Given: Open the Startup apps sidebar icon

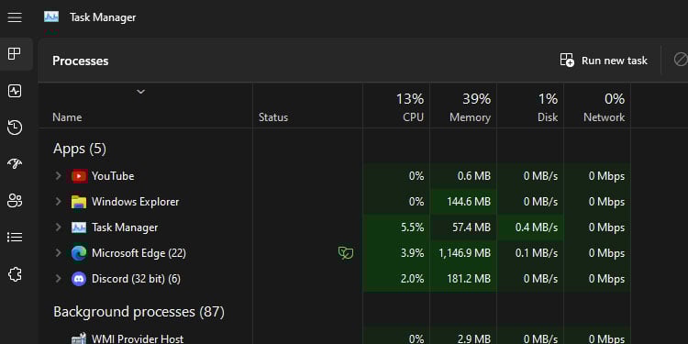Looking at the screenshot, I should click(x=15, y=163).
